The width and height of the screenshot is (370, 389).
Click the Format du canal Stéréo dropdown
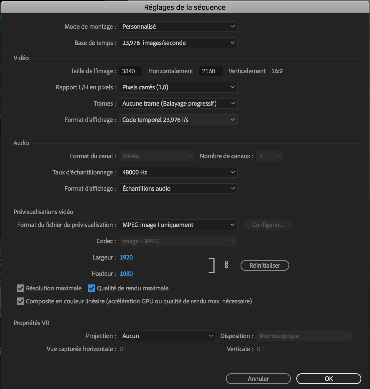157,156
